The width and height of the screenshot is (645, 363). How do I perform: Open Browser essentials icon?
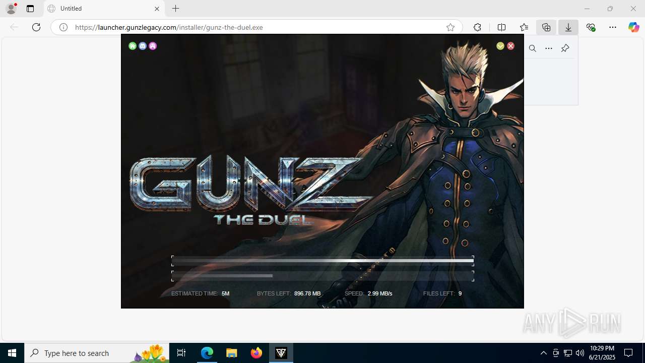pyautogui.click(x=591, y=27)
